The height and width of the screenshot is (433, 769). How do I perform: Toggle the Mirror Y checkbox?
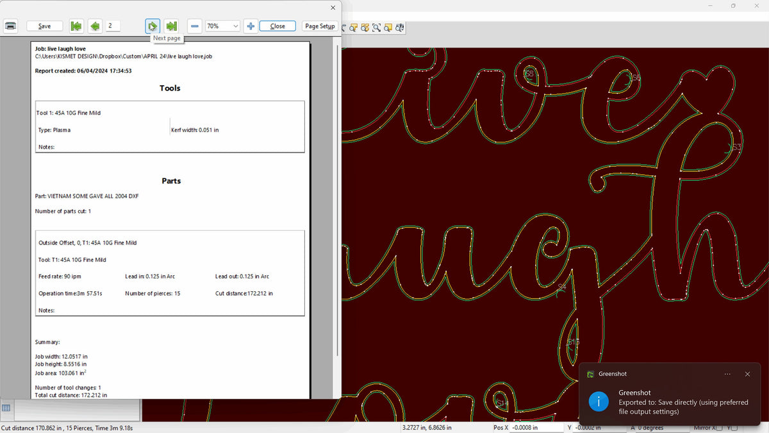click(x=734, y=428)
